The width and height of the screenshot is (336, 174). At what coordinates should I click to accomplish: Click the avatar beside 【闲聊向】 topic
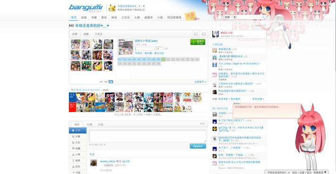[x=215, y=57]
